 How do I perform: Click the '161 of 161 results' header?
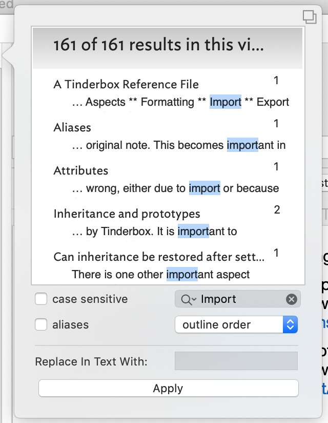tap(159, 45)
